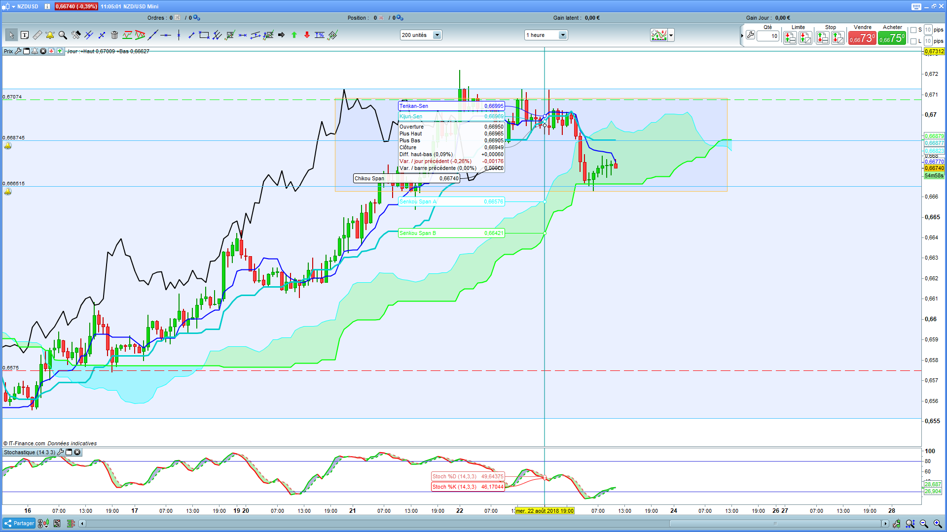
Task: Click the Prix panel label
Action: coord(8,51)
